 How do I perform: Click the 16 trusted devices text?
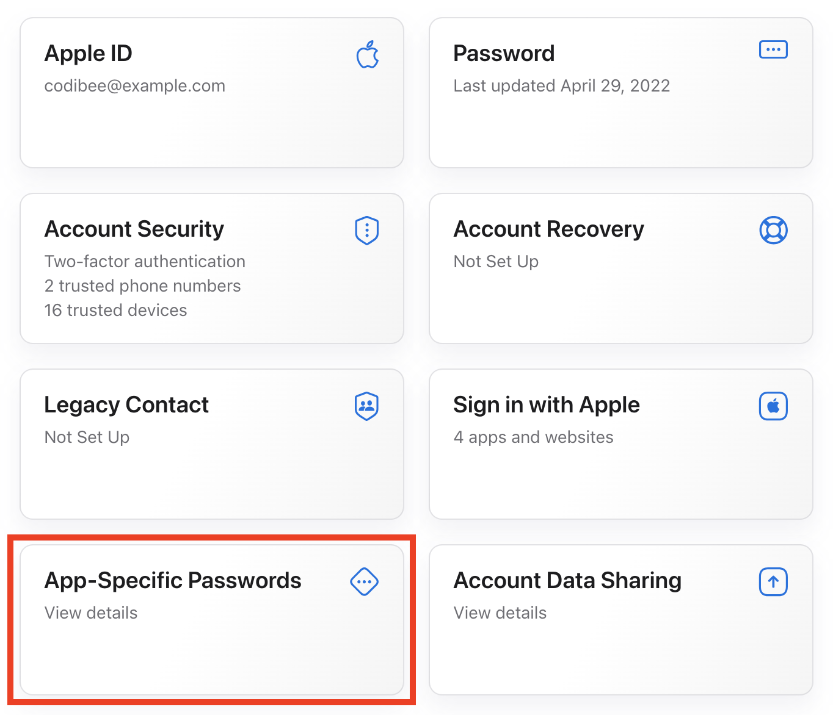(115, 310)
